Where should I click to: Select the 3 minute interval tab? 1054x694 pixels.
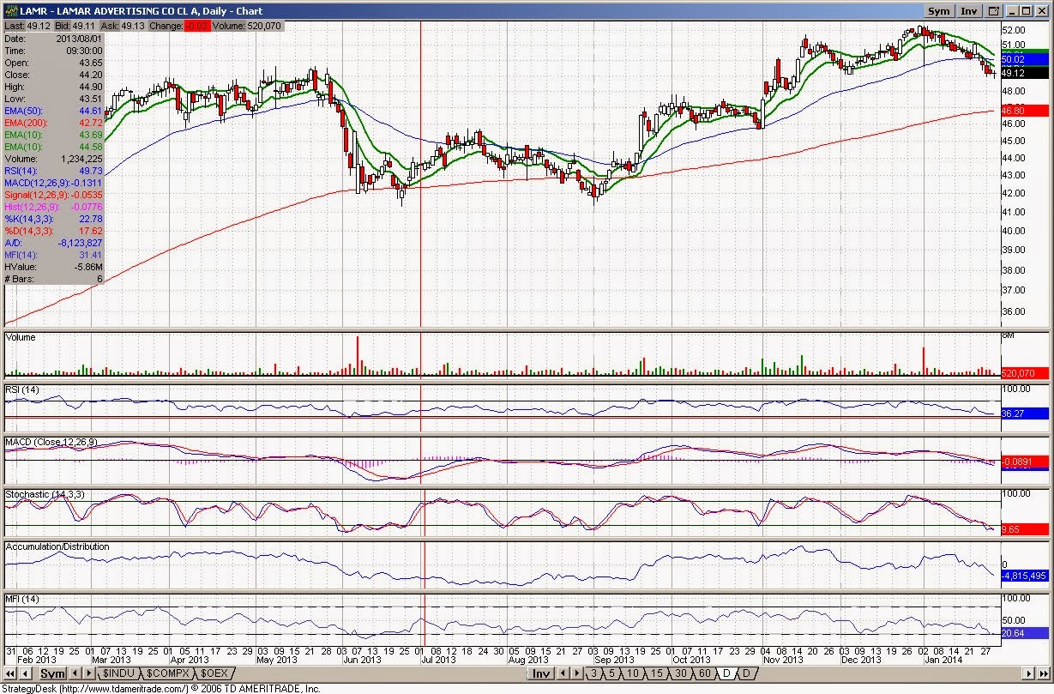coord(593,673)
